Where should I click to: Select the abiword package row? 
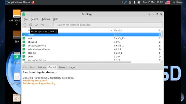tap(91, 42)
